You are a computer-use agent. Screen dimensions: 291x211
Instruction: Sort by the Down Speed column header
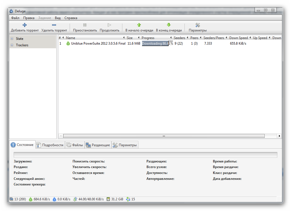pos(240,38)
